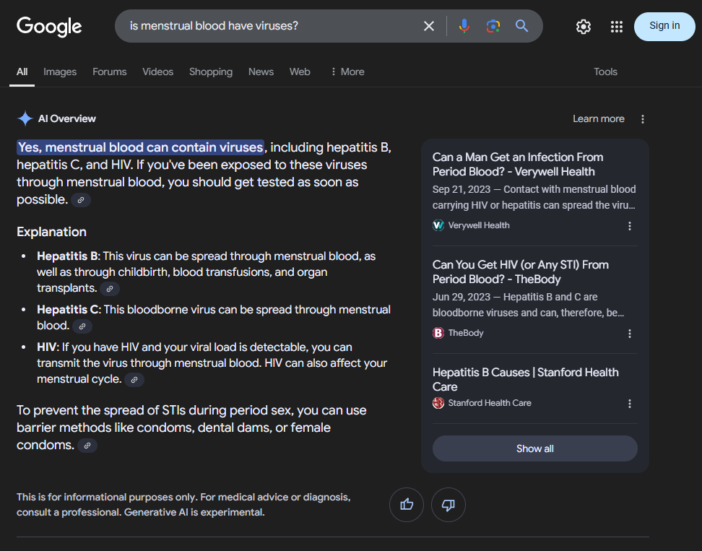The width and height of the screenshot is (702, 551).
Task: Click highlighted text 'Yes, menstrual blood can contain viruses'
Action: (141, 147)
